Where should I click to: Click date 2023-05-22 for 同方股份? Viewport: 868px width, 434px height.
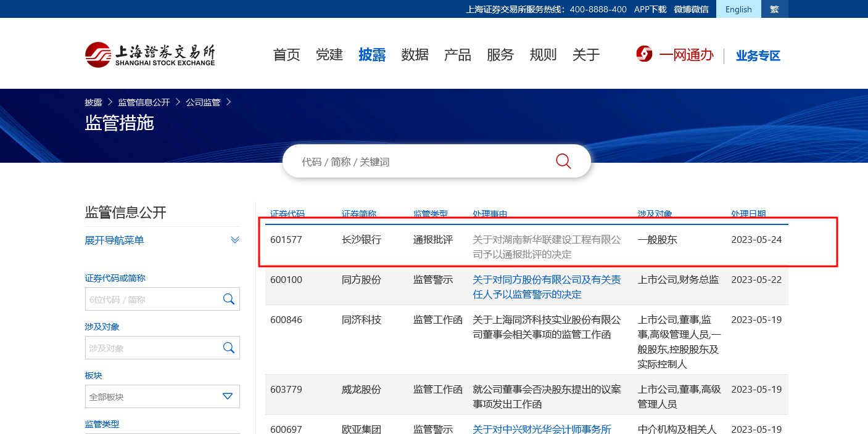point(756,280)
